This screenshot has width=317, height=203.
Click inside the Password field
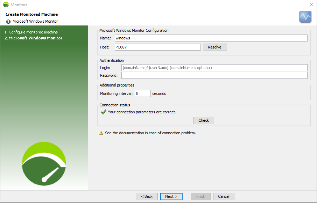[214, 75]
